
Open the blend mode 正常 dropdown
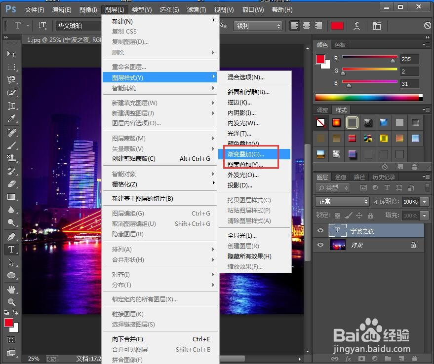(342, 201)
